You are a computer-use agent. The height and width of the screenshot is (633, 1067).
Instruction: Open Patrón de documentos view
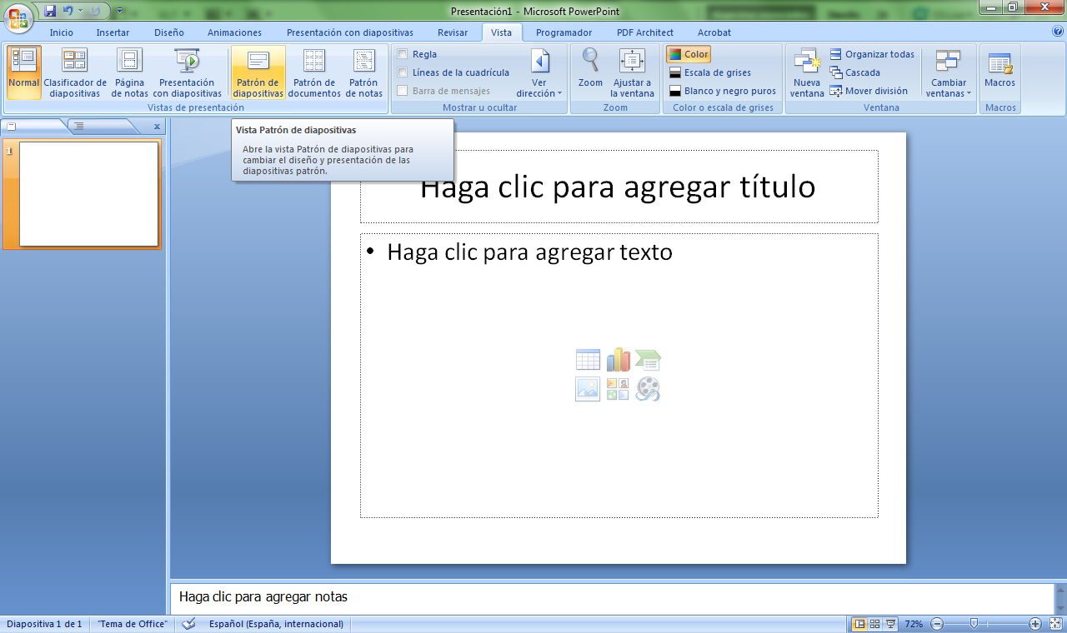pos(314,72)
